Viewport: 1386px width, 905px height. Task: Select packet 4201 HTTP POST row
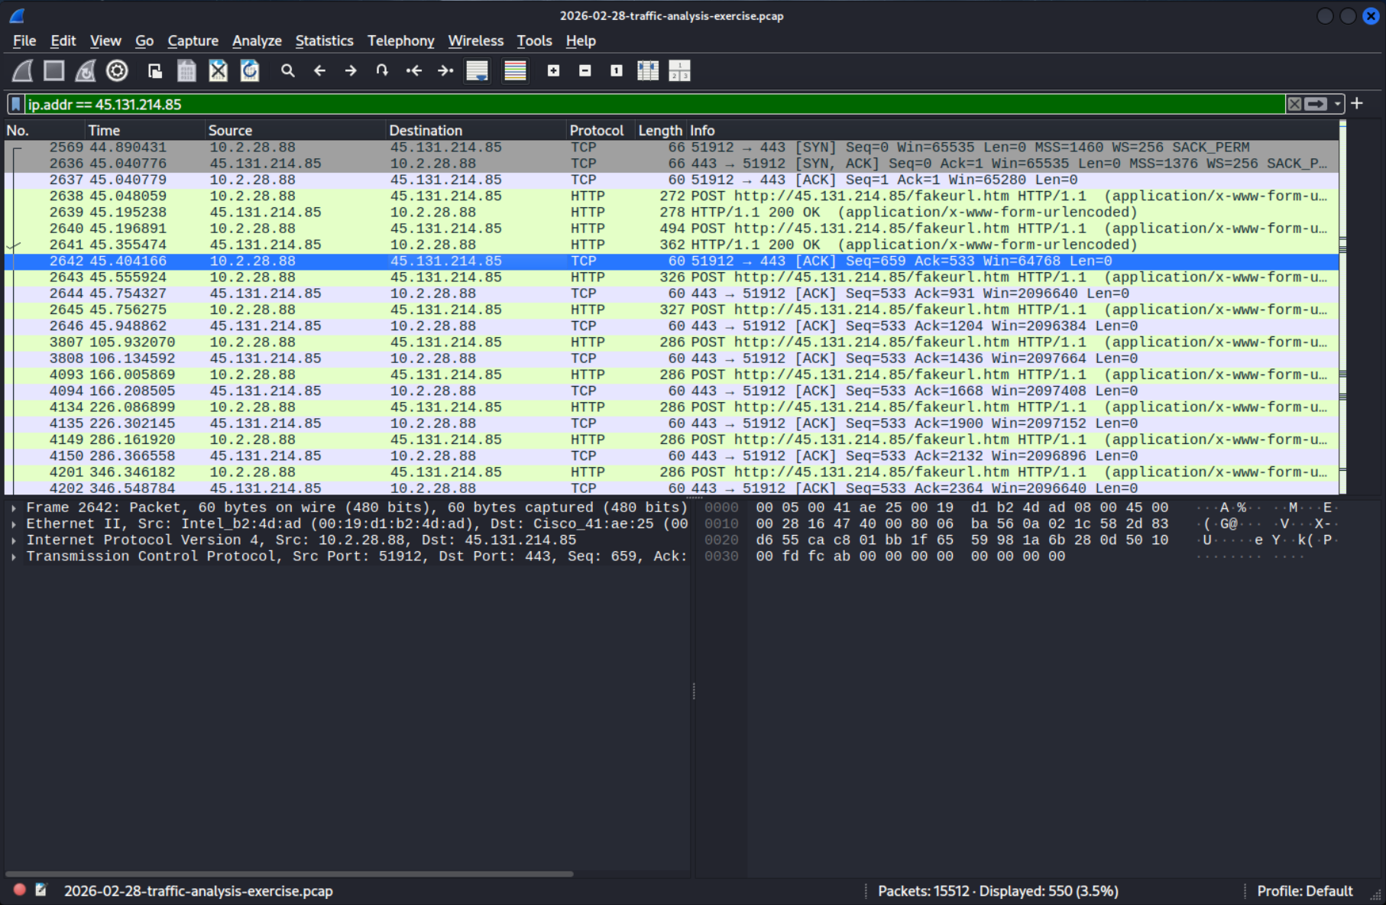click(672, 472)
